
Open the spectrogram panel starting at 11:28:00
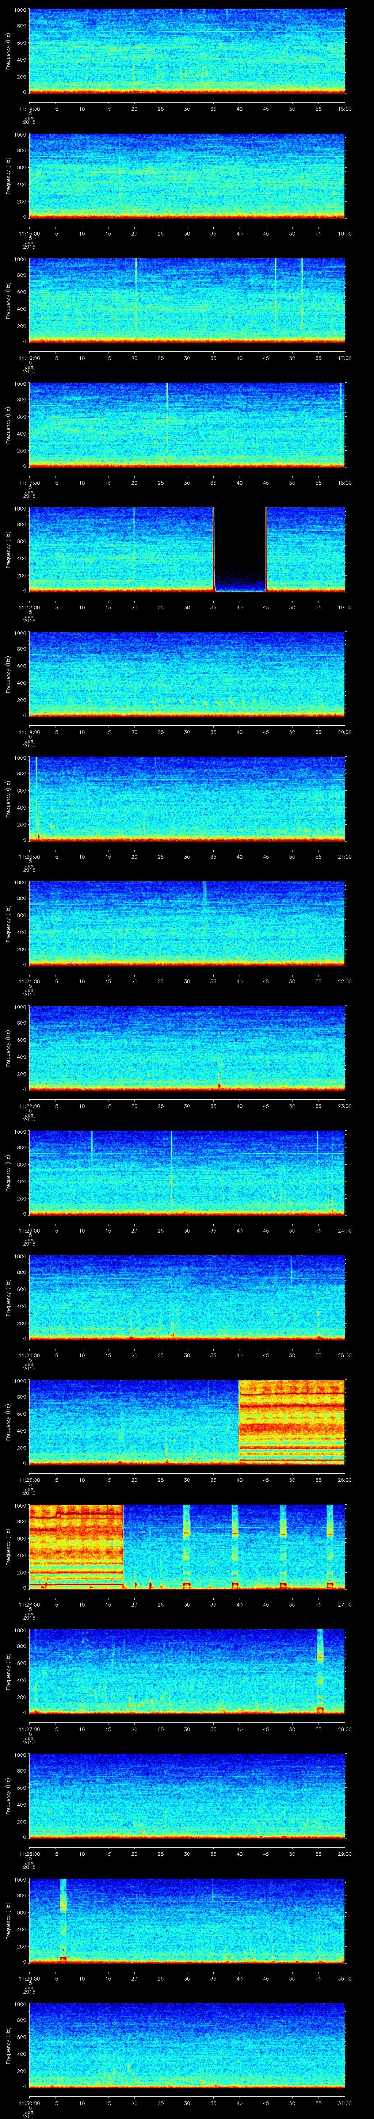click(x=187, y=1796)
